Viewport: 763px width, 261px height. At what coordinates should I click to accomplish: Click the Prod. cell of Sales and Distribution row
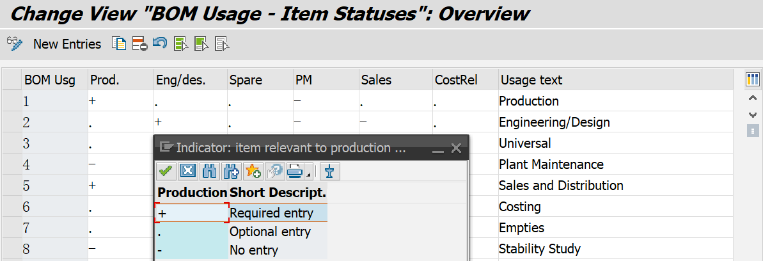121,186
